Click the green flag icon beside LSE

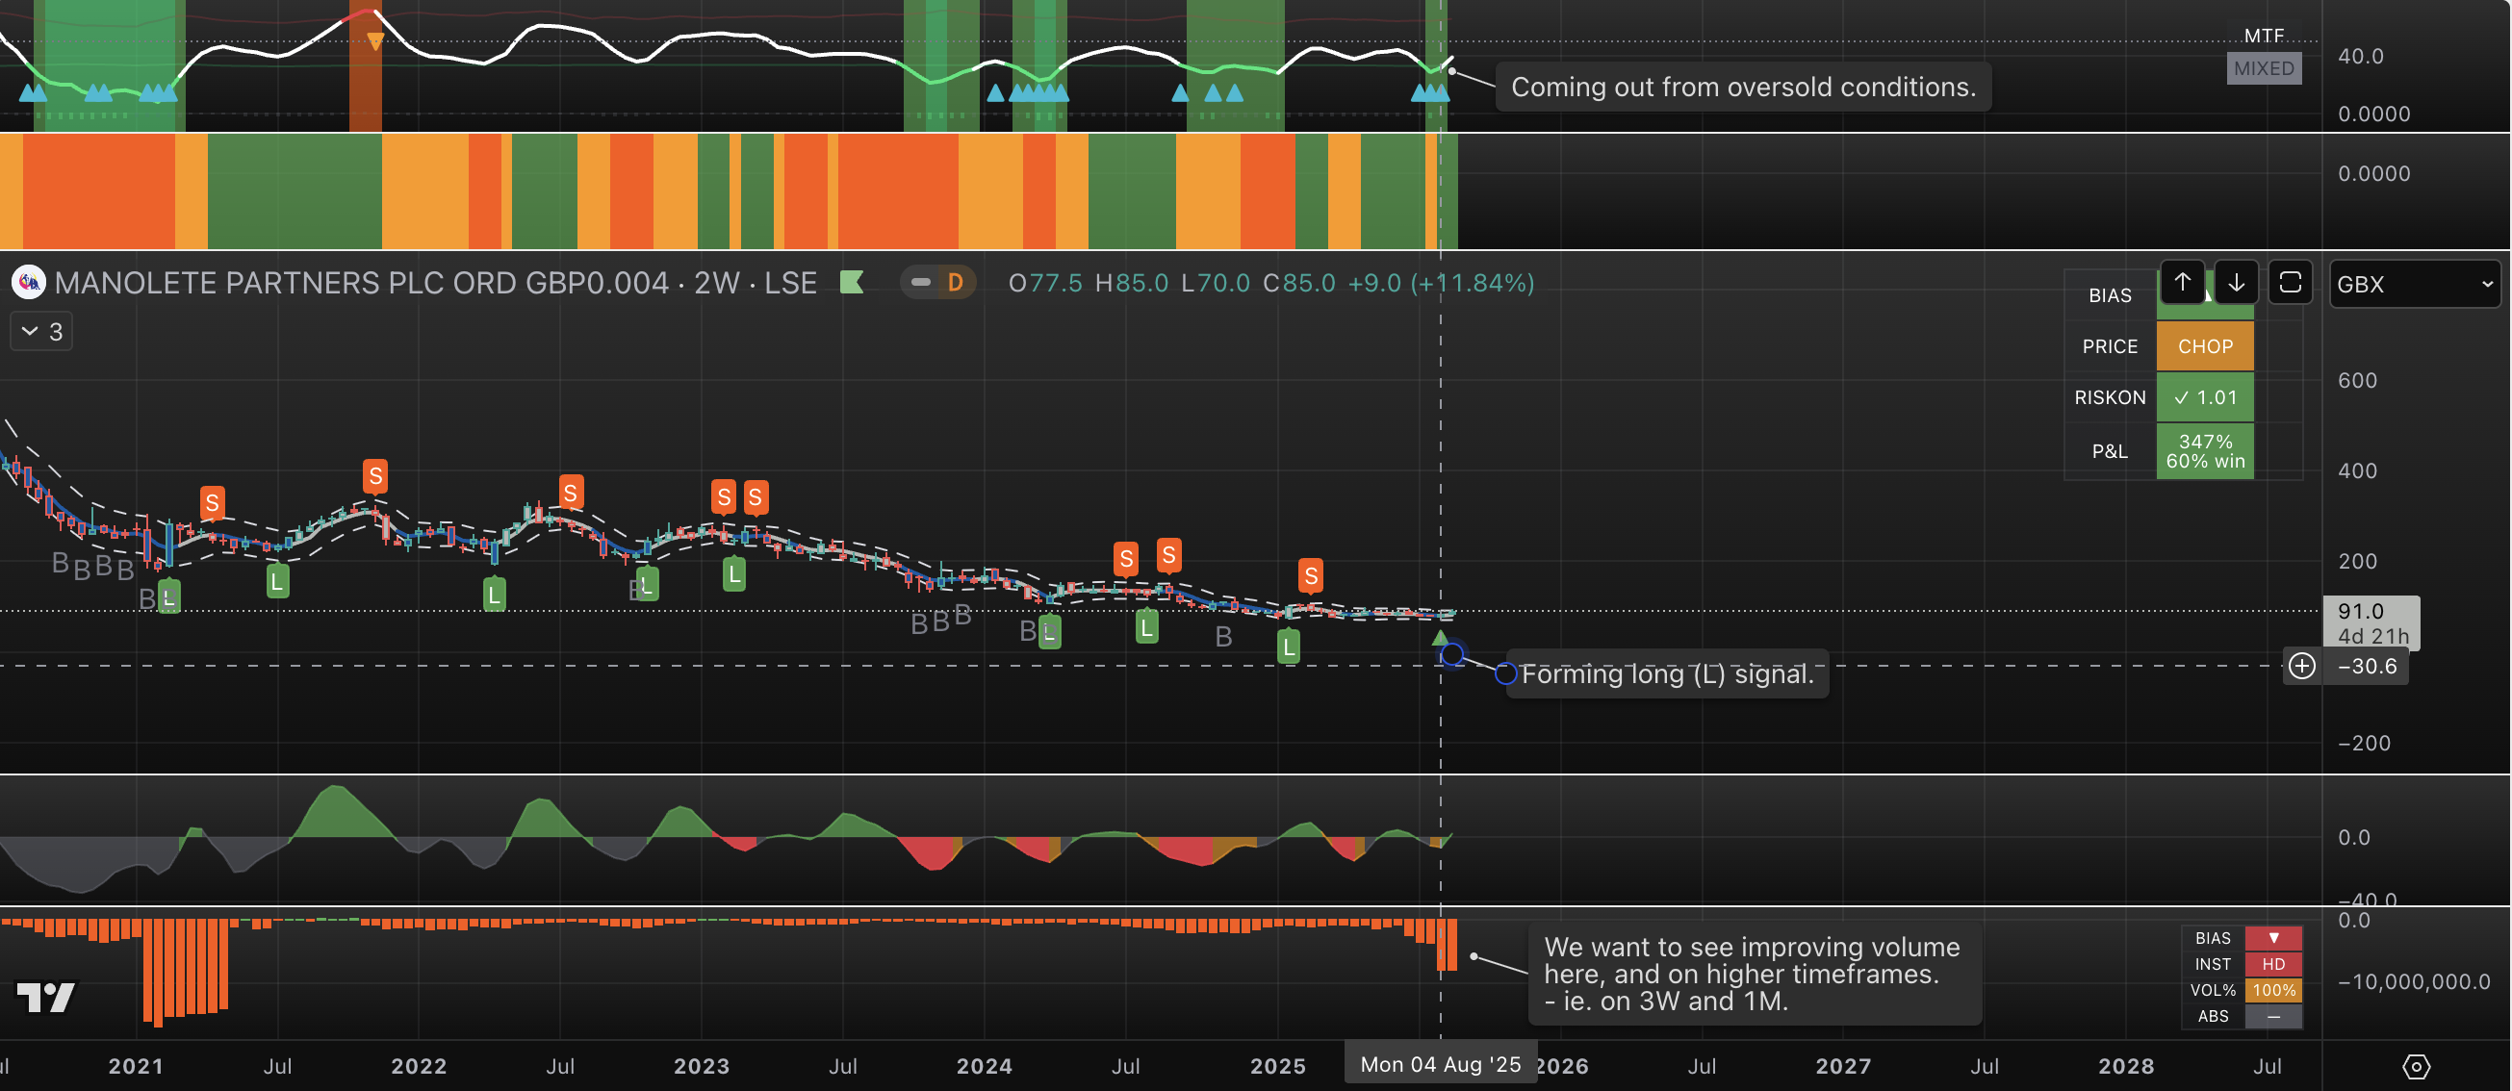[x=852, y=283]
